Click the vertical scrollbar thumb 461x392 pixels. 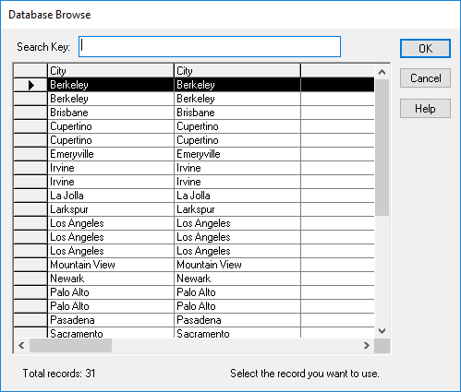[x=382, y=148]
